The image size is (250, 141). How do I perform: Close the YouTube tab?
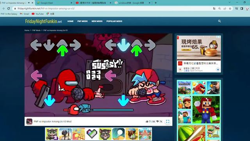click(111, 3)
